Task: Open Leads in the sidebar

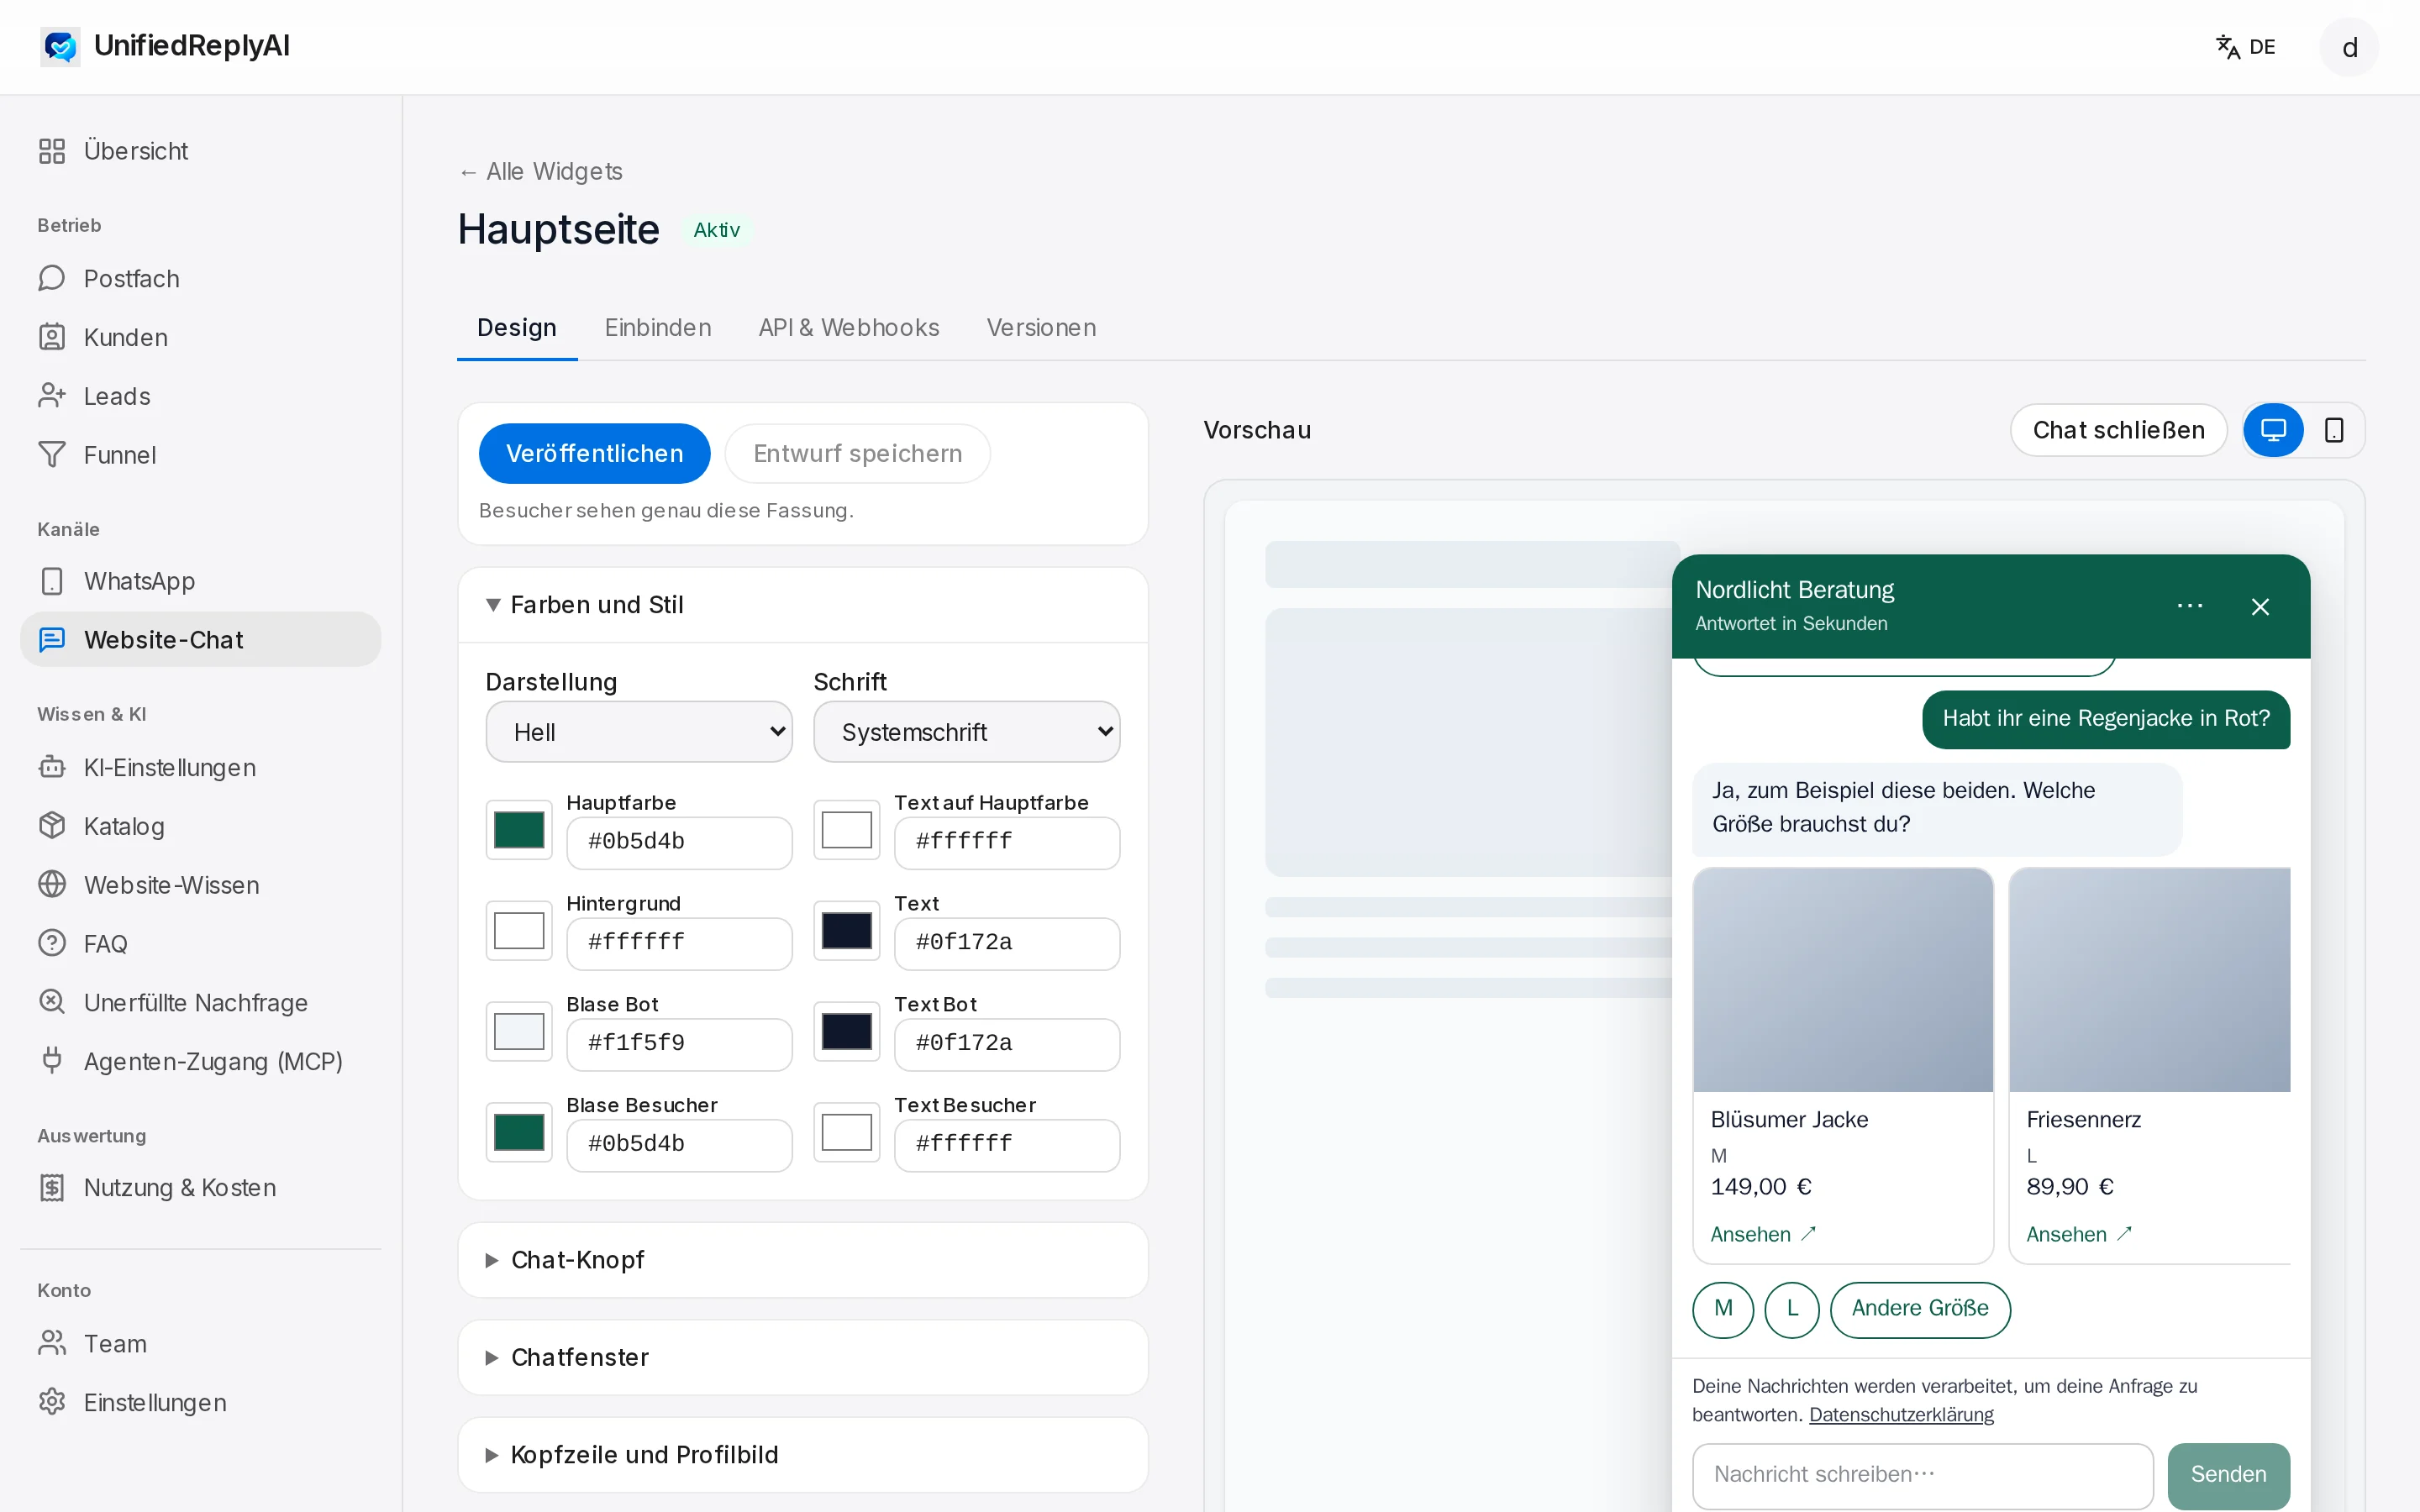Action: click(x=200, y=396)
